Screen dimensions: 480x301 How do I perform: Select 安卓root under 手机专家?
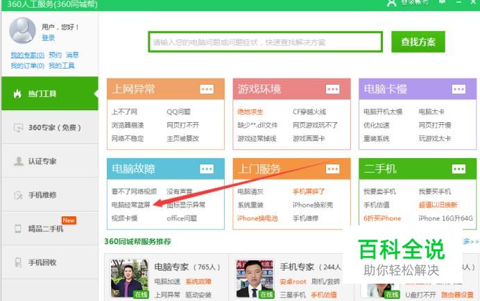293,282
